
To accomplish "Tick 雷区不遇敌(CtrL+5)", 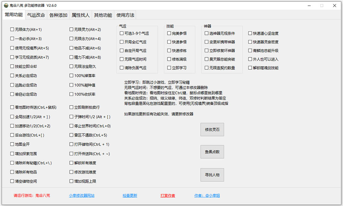I will pos(88,135).
